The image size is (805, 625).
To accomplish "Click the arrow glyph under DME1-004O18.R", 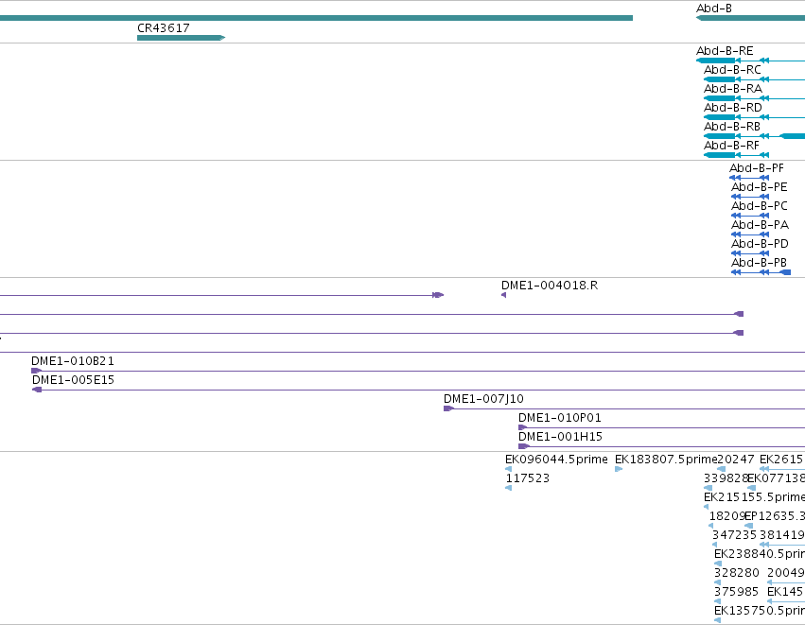I will [503, 295].
